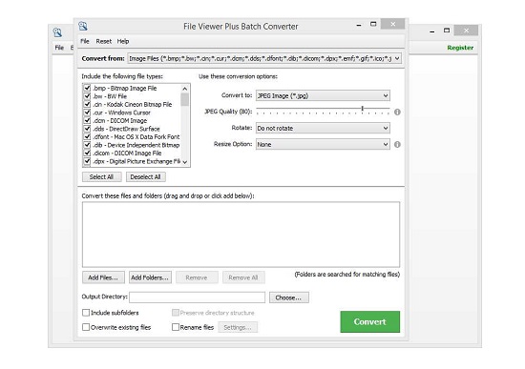
Task: Close the Batch Converter window
Action: click(x=392, y=24)
